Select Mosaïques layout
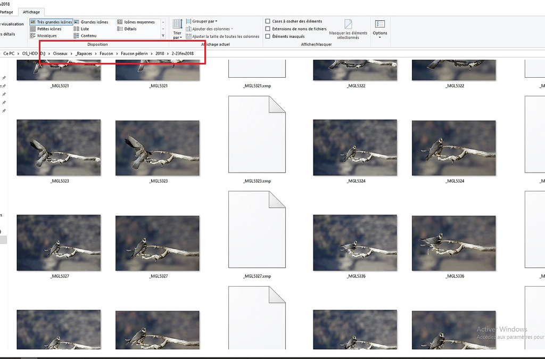The height and width of the screenshot is (359, 545). click(44, 36)
